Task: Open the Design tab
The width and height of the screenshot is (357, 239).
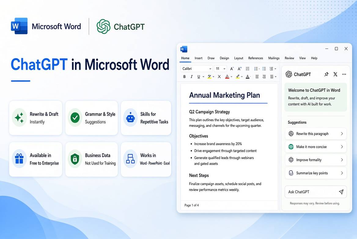Action: (x=224, y=58)
